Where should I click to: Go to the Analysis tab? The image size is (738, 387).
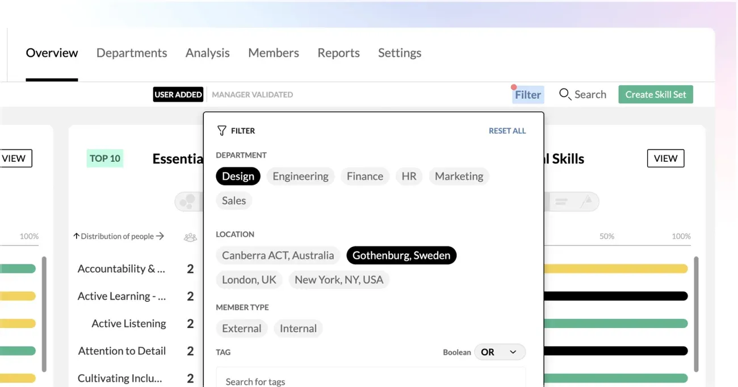(207, 53)
